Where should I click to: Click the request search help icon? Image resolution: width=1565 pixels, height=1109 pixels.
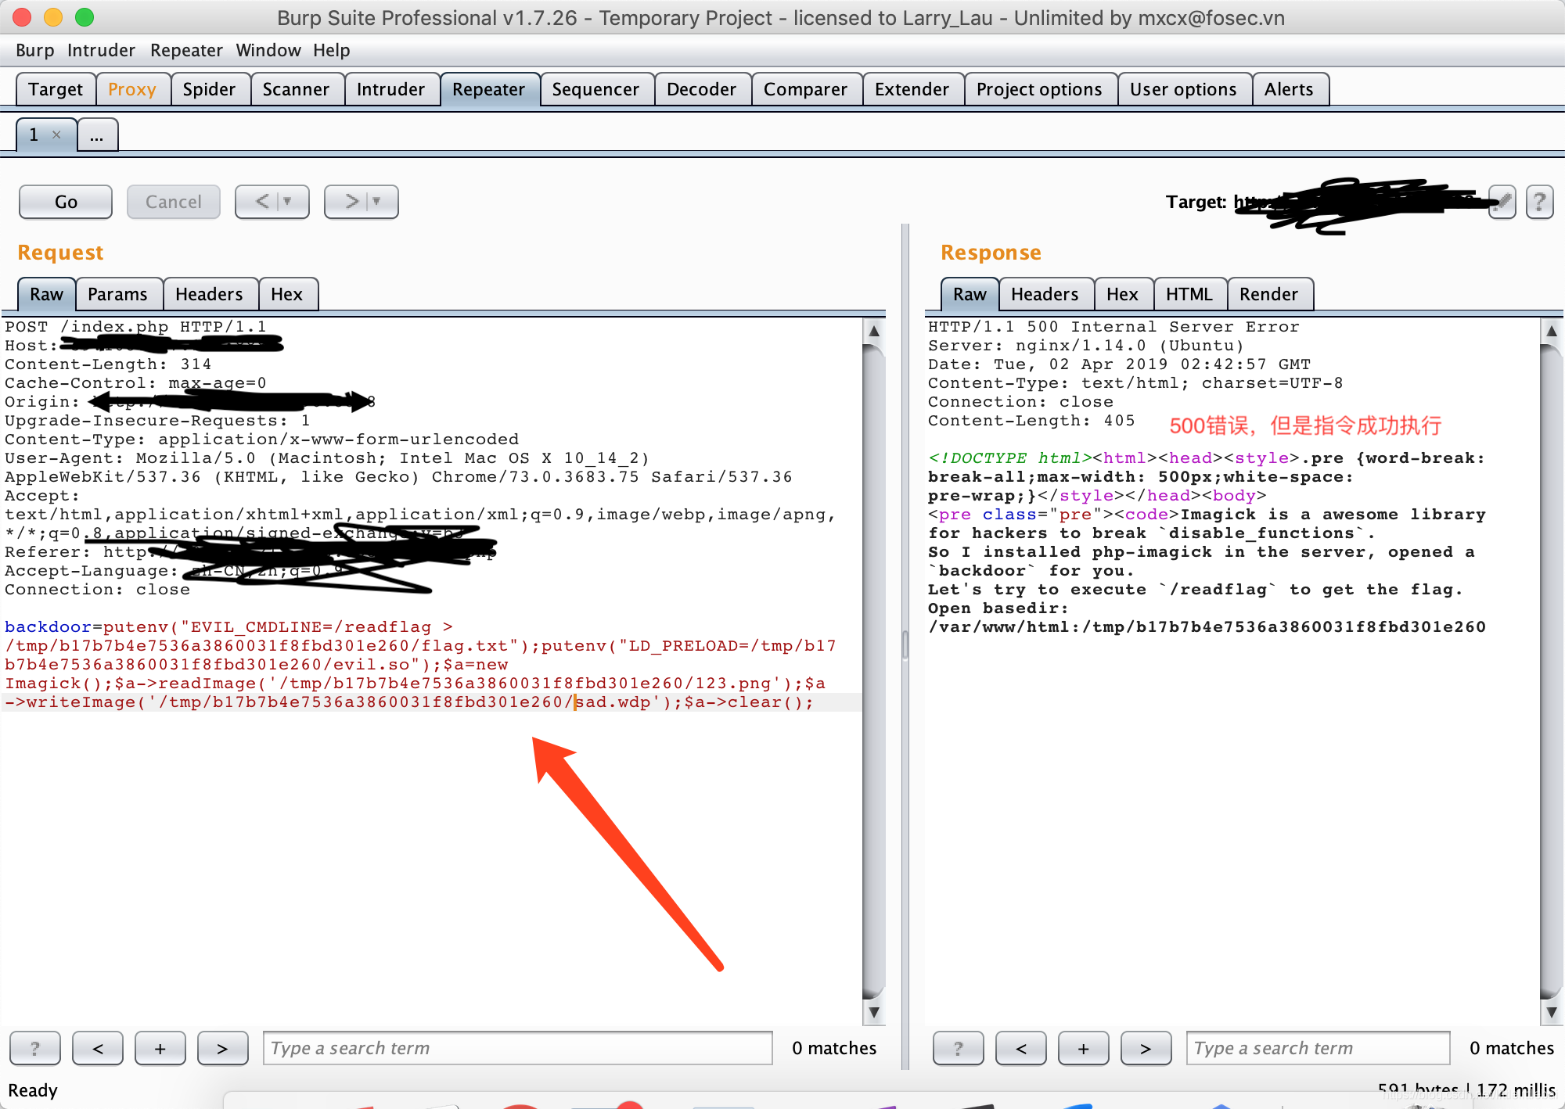[34, 1048]
